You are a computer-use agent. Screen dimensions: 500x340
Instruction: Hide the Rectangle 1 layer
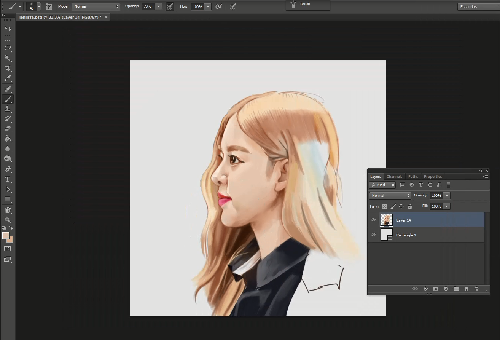click(x=373, y=235)
